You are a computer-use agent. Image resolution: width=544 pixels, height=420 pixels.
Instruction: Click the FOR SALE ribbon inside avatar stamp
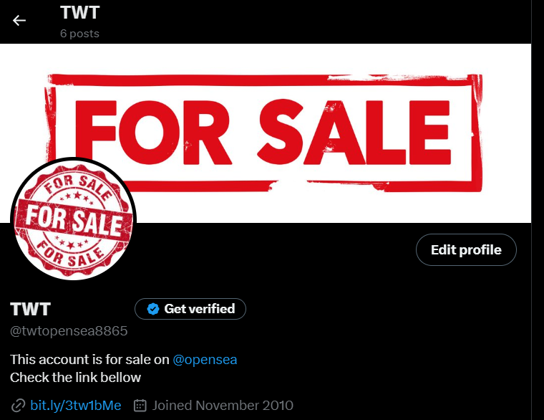[74, 219]
